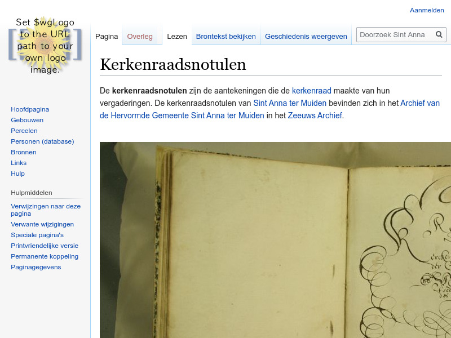This screenshot has height=338, width=451.
Task: Open the Percelen page
Action: point(24,130)
